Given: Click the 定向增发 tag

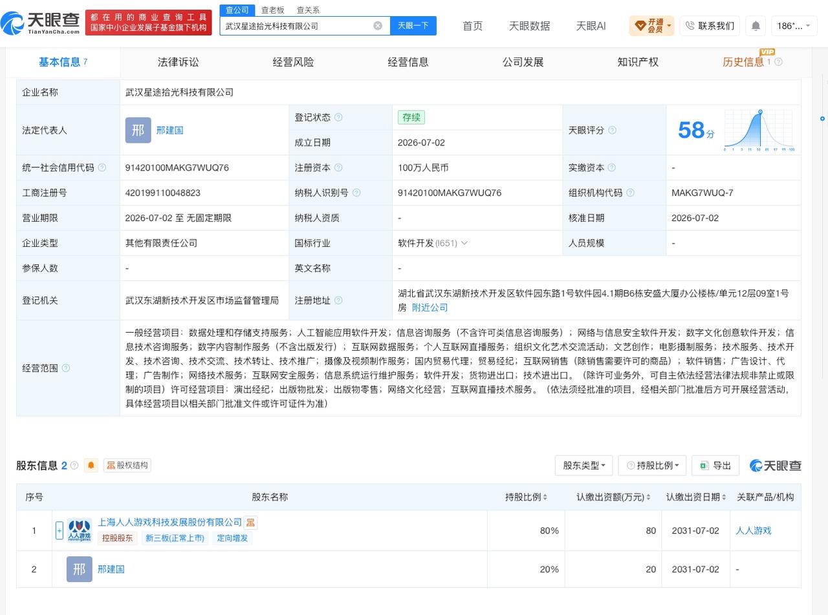Looking at the screenshot, I should pos(232,538).
